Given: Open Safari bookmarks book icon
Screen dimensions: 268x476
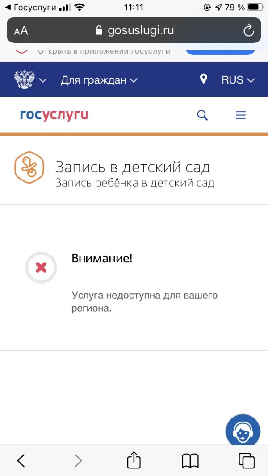Looking at the screenshot, I should [190, 461].
